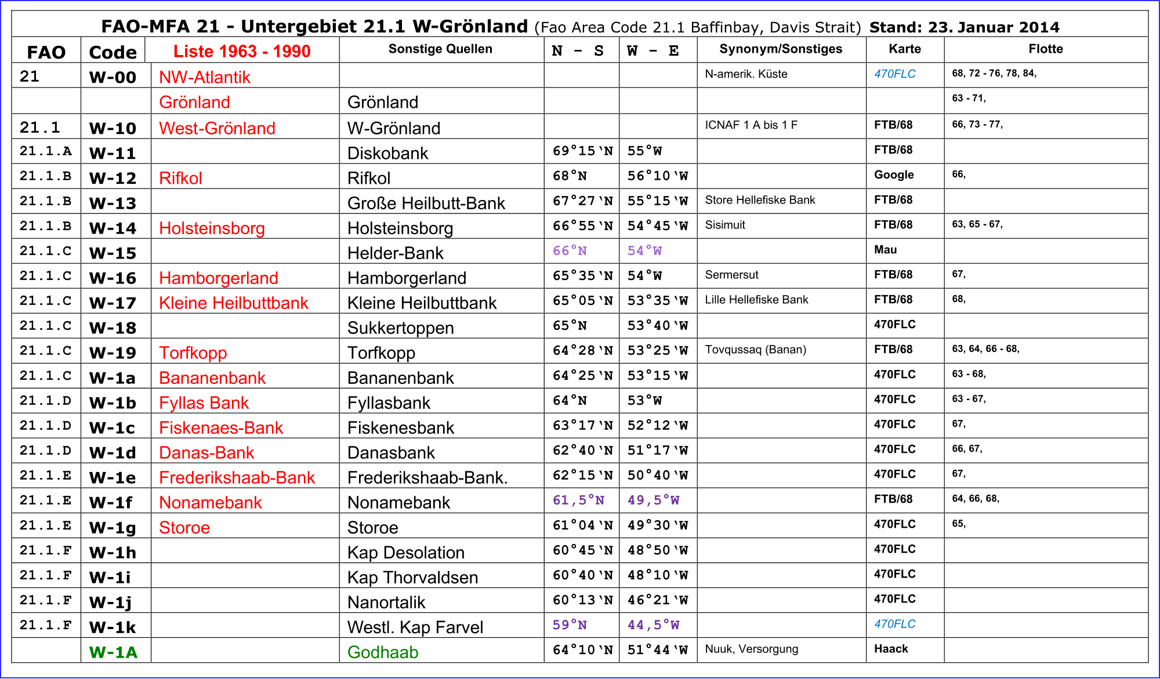The width and height of the screenshot is (1160, 679).
Task: Click the red 'Frederikshaab-Bank' entry
Action: [237, 477]
